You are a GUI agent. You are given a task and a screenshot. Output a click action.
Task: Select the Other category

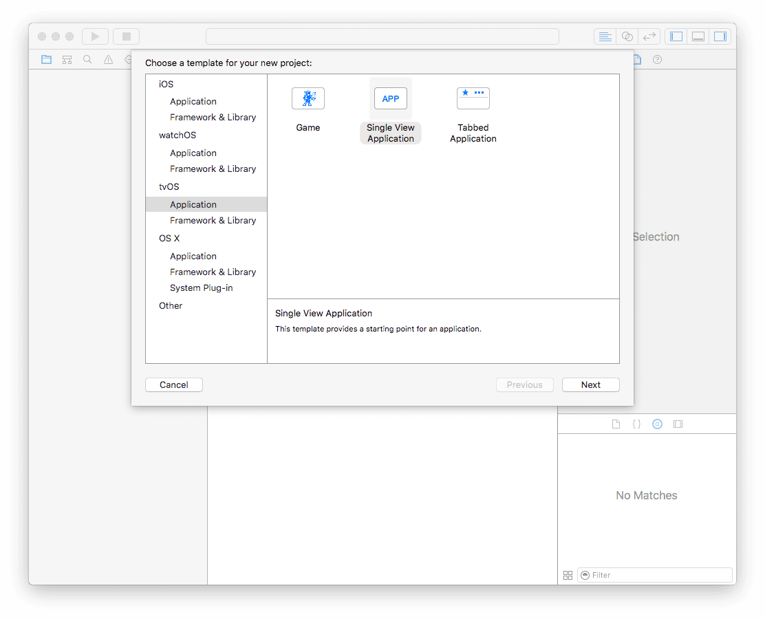(x=171, y=306)
